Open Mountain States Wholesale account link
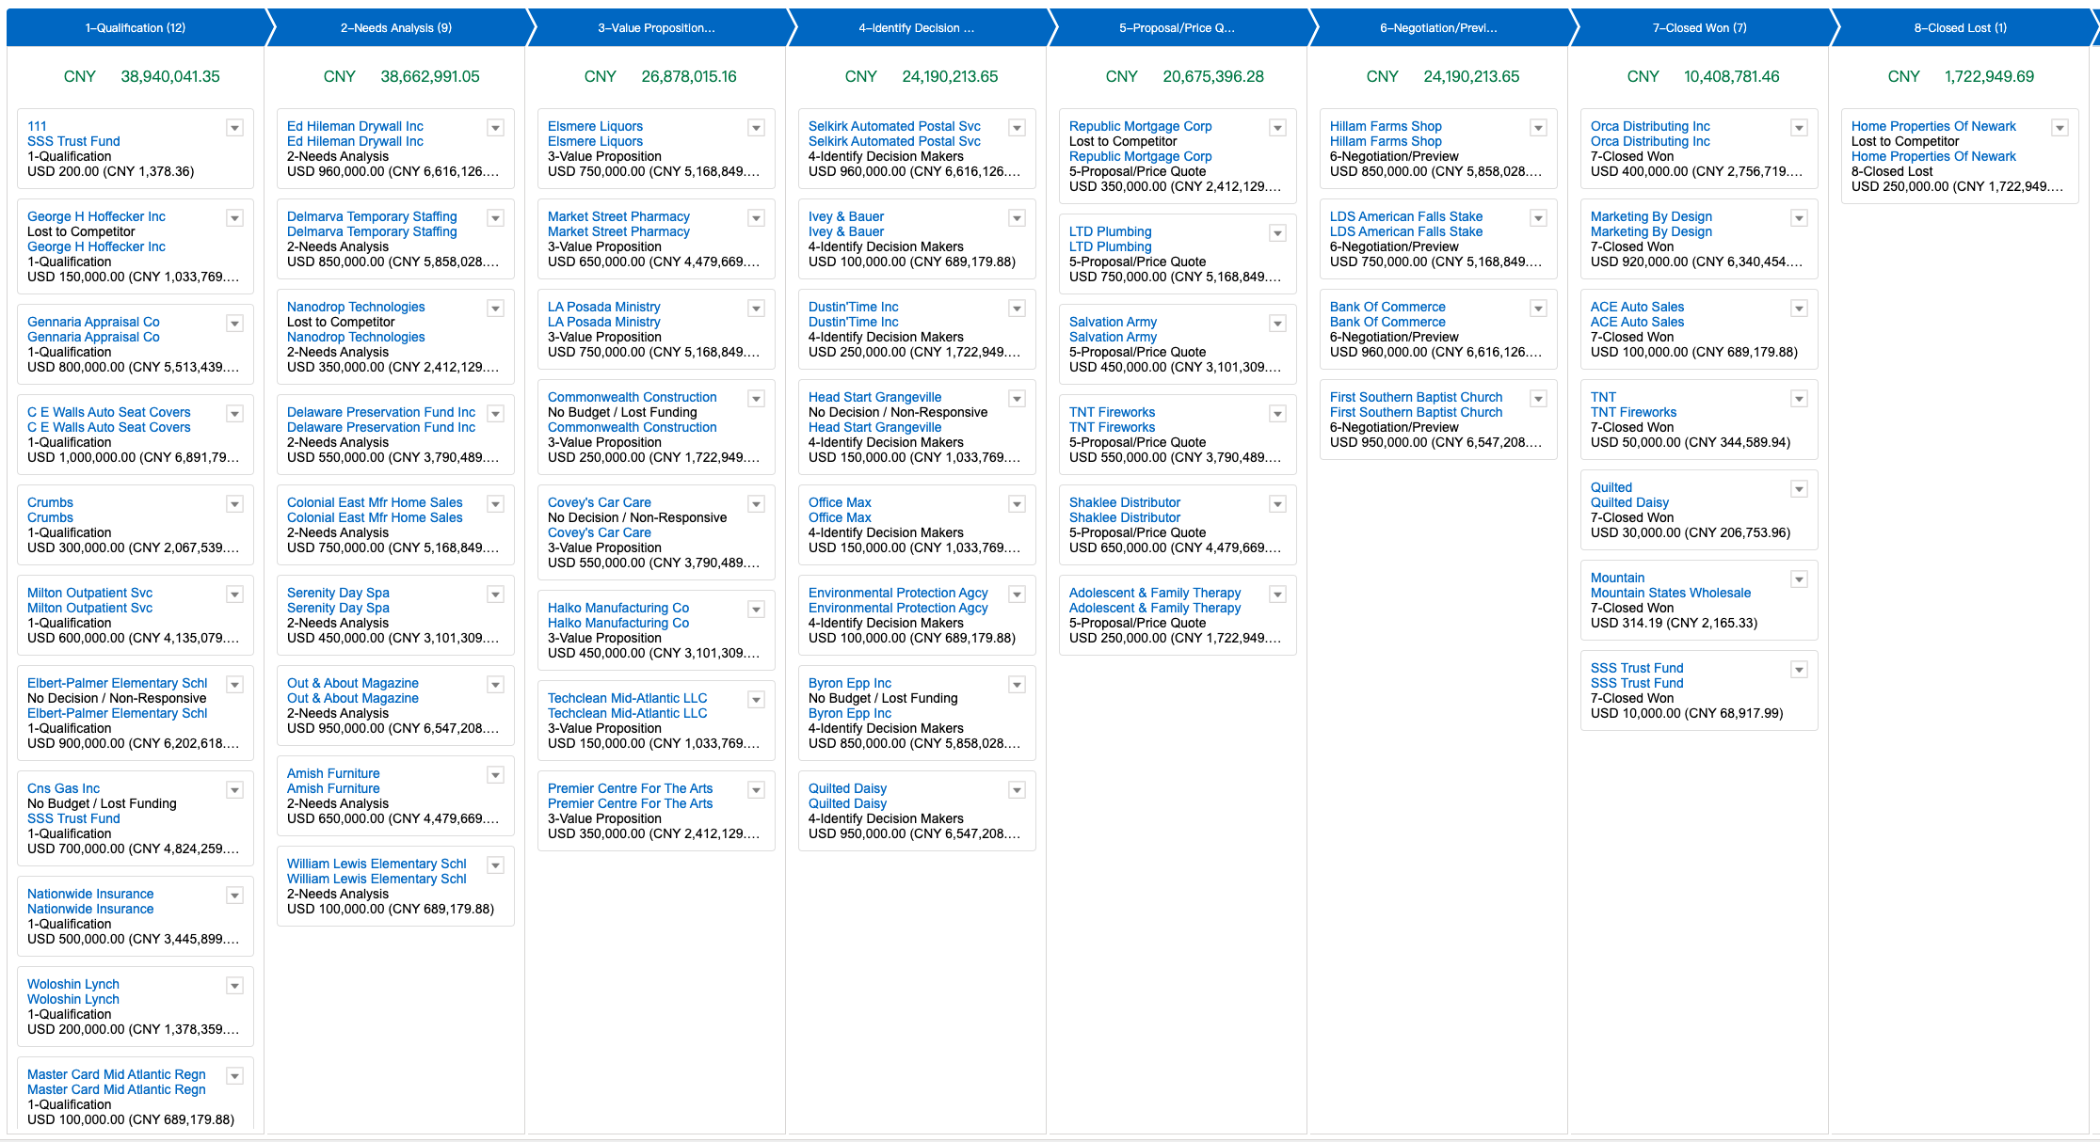The width and height of the screenshot is (2100, 1142). point(1671,593)
